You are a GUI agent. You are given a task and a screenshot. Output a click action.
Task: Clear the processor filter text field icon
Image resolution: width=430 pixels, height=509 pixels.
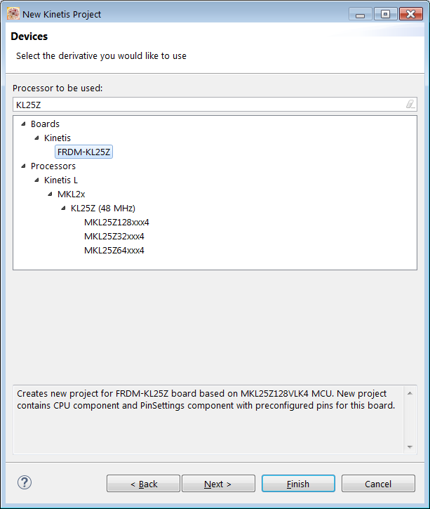[410, 105]
